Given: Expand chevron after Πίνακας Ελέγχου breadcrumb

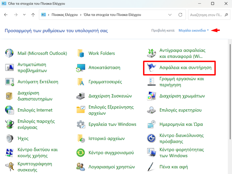Looking at the screenshot, I should tap(81, 15).
